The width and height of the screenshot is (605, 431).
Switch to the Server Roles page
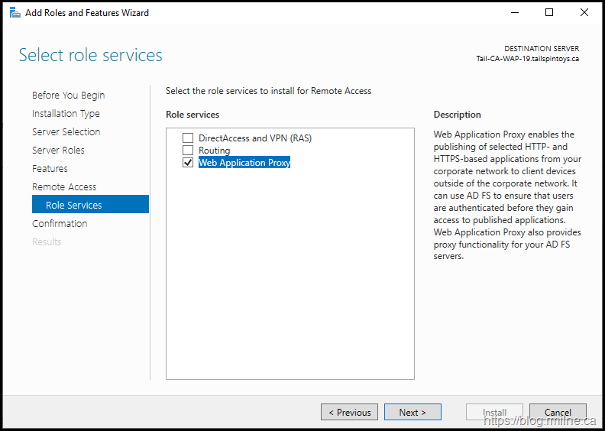click(x=58, y=151)
